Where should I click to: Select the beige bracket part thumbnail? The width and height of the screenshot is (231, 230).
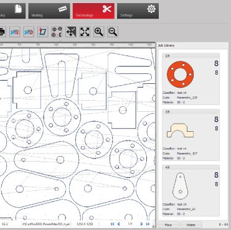click(180, 131)
